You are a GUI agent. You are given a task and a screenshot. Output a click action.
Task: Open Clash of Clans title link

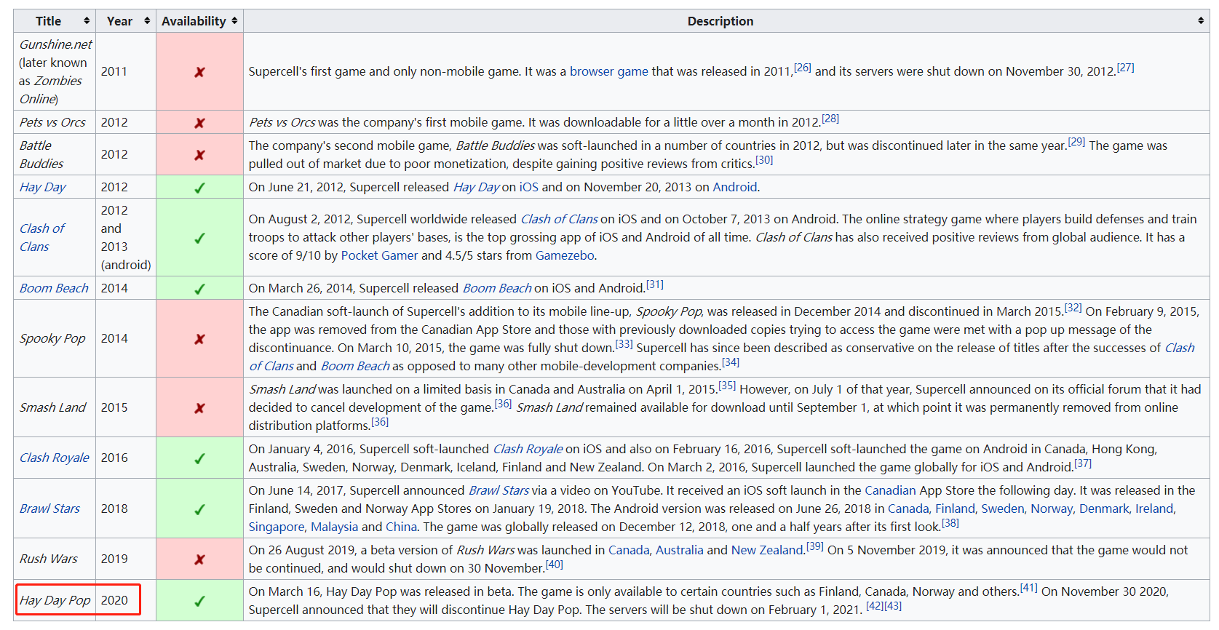(x=41, y=237)
